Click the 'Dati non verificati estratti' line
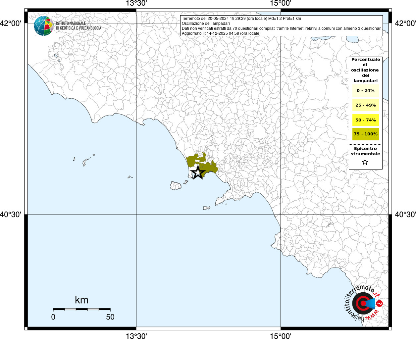416x339 pixels. 282,28
